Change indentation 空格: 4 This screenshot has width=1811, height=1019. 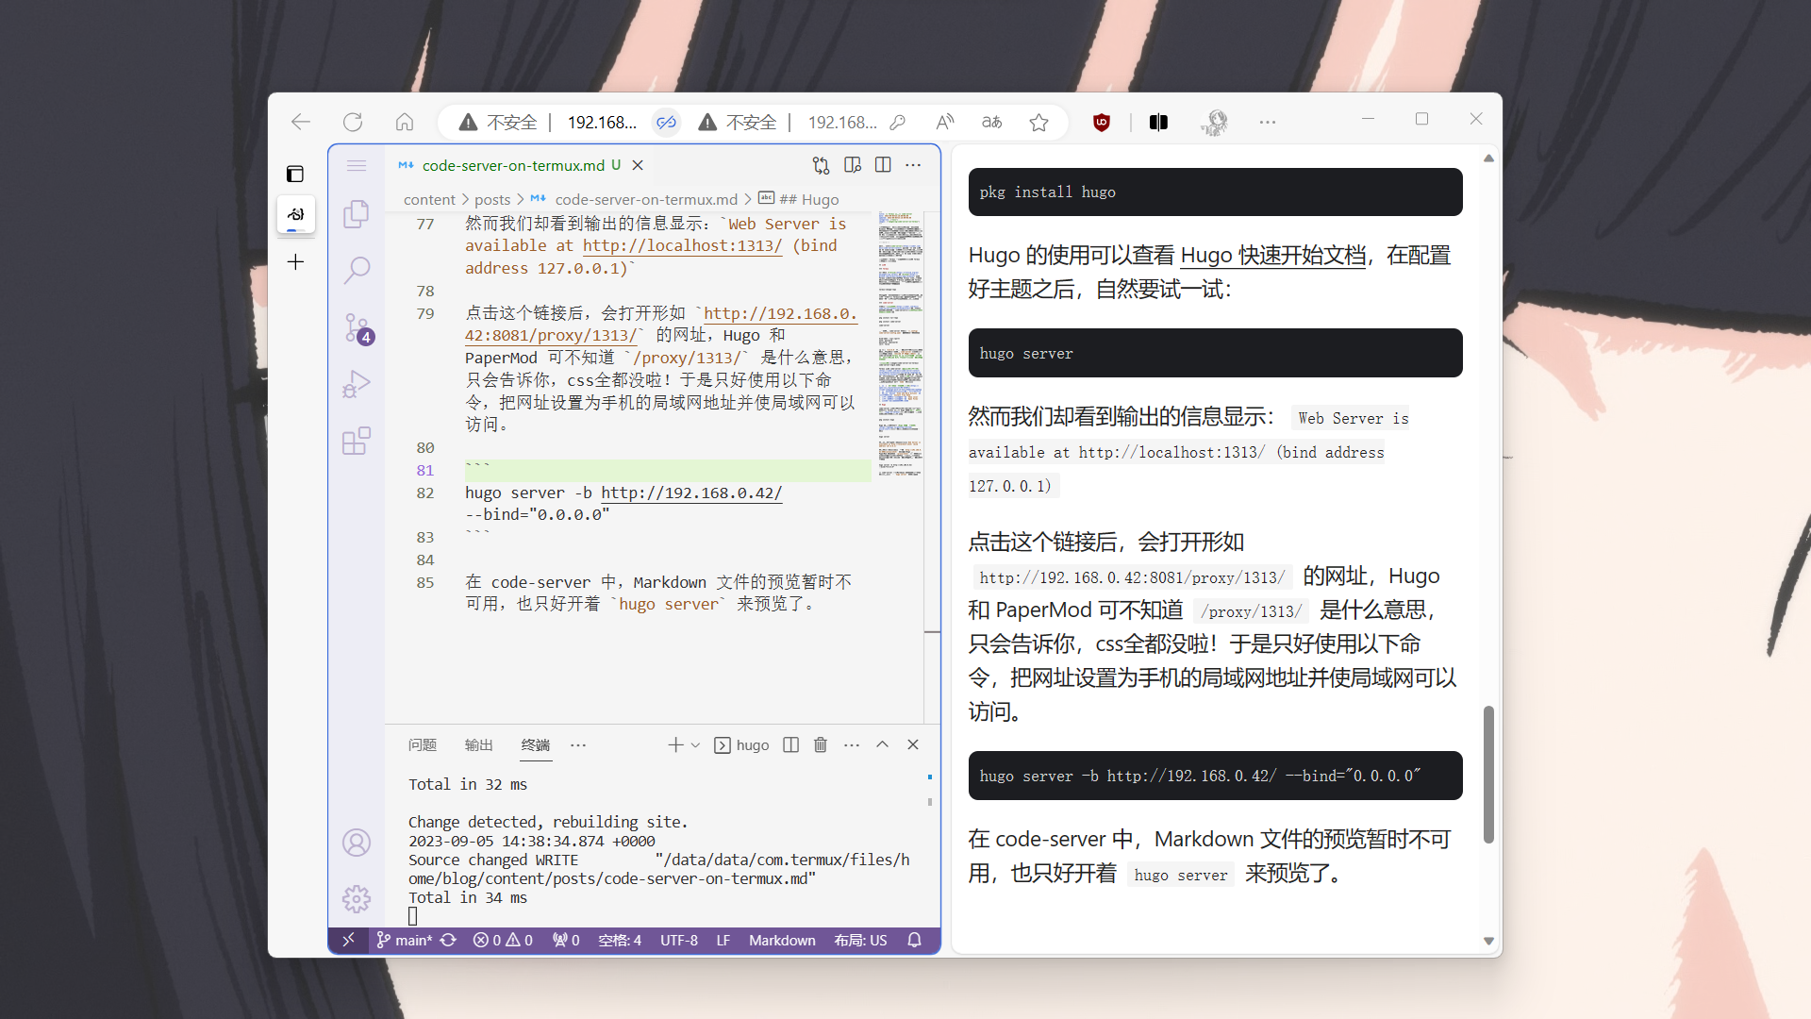click(620, 941)
